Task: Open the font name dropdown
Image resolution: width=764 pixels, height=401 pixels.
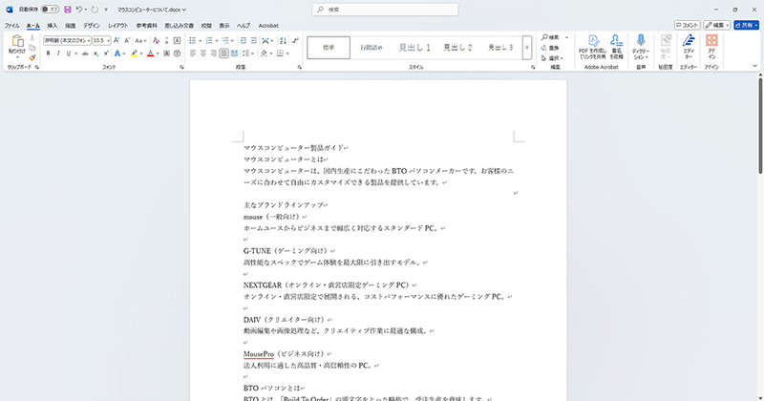Action: (x=89, y=40)
